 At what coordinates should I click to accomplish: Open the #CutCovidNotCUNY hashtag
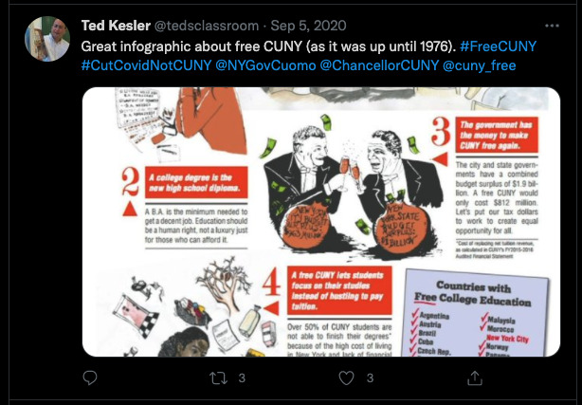point(146,65)
